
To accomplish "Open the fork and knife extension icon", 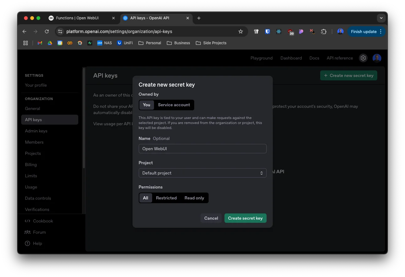I will 256,31.
